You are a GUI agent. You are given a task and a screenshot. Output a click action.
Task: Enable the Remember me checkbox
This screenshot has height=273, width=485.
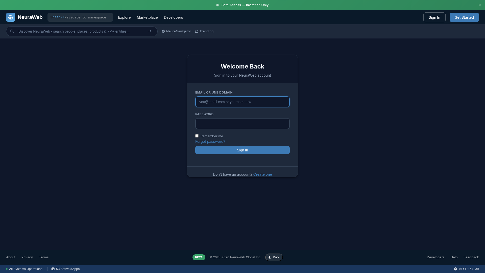coord(197,136)
